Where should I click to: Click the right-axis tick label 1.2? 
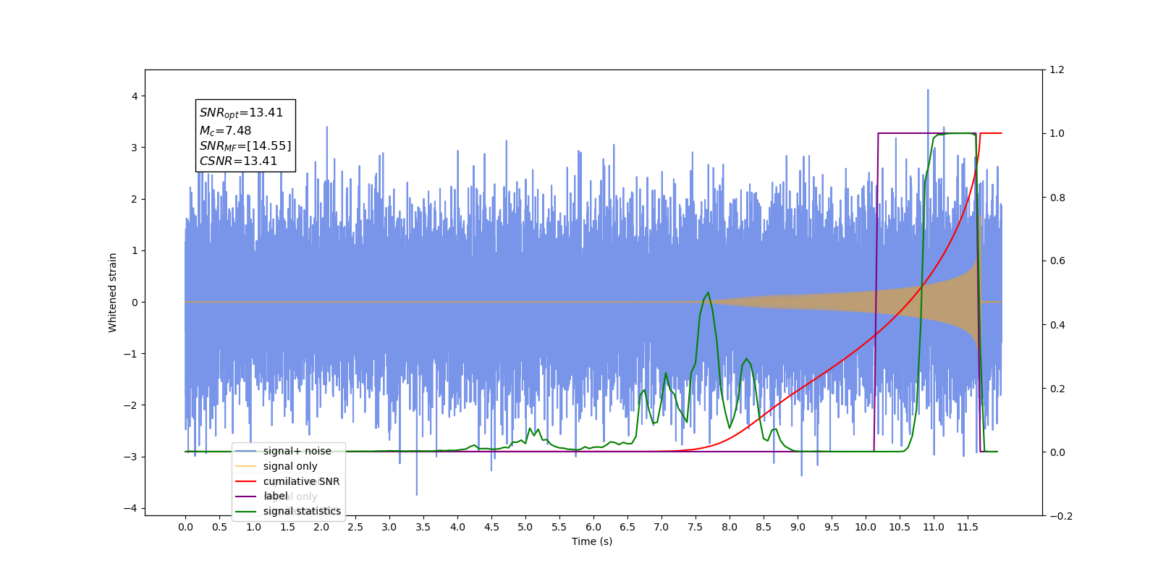(x=1057, y=70)
